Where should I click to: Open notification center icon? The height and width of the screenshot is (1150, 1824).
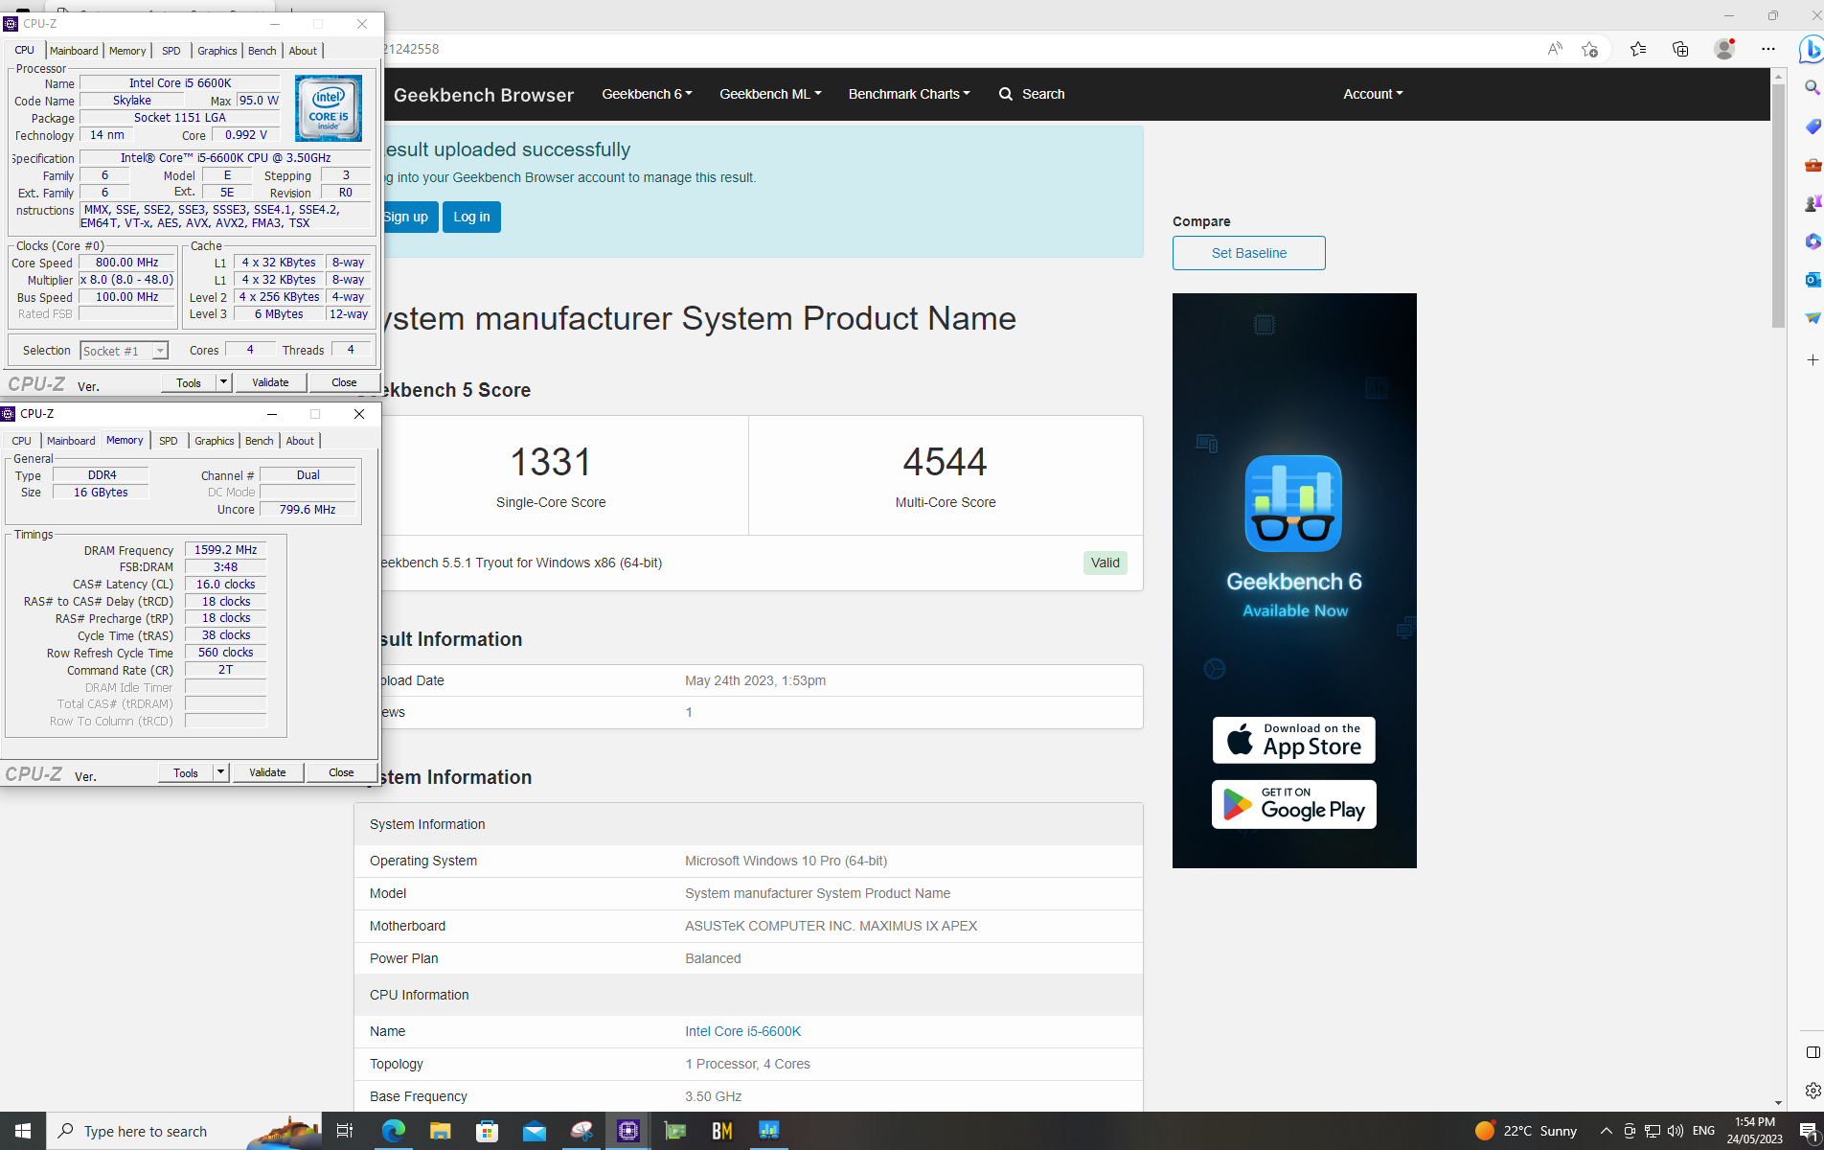pos(1809,1131)
